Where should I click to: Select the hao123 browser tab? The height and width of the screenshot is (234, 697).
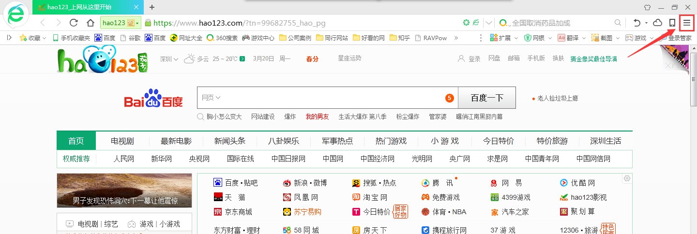tap(88, 7)
